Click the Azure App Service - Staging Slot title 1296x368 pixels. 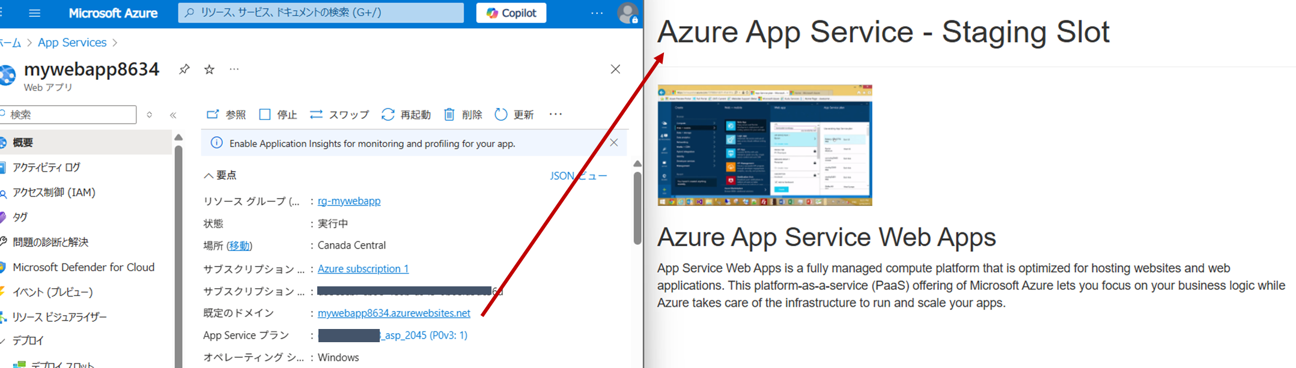coord(883,32)
